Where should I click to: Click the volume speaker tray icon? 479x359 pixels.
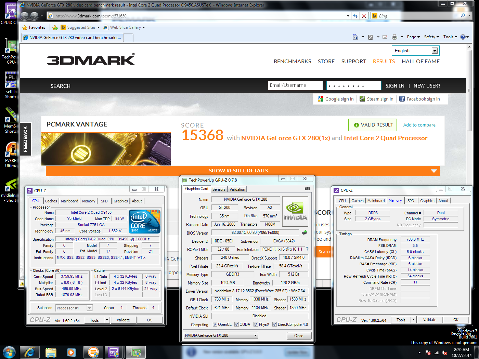pyautogui.click(x=444, y=353)
